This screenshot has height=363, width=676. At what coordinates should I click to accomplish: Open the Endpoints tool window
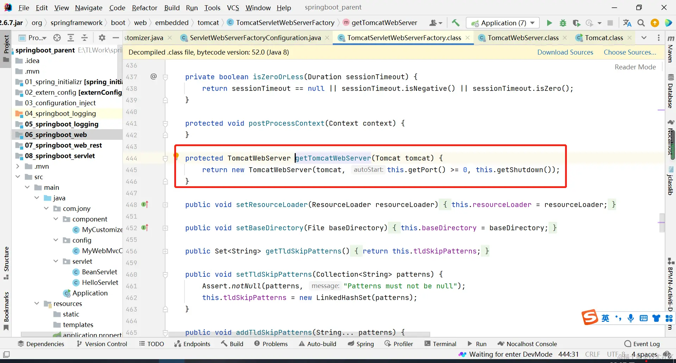click(x=192, y=344)
